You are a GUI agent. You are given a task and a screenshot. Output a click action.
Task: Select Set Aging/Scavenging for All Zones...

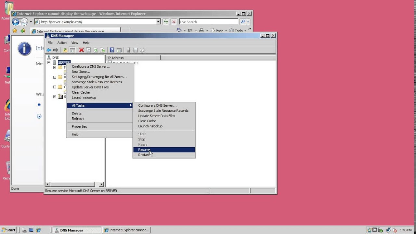coord(100,77)
